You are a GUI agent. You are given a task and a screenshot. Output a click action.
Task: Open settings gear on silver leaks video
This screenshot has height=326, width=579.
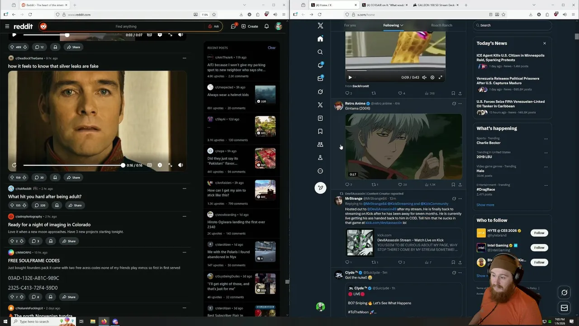[160, 165]
